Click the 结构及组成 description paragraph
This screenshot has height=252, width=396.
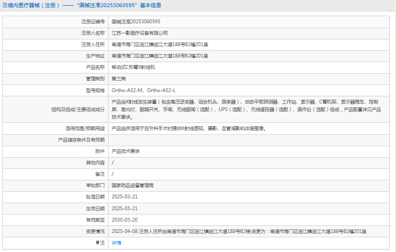point(246,110)
